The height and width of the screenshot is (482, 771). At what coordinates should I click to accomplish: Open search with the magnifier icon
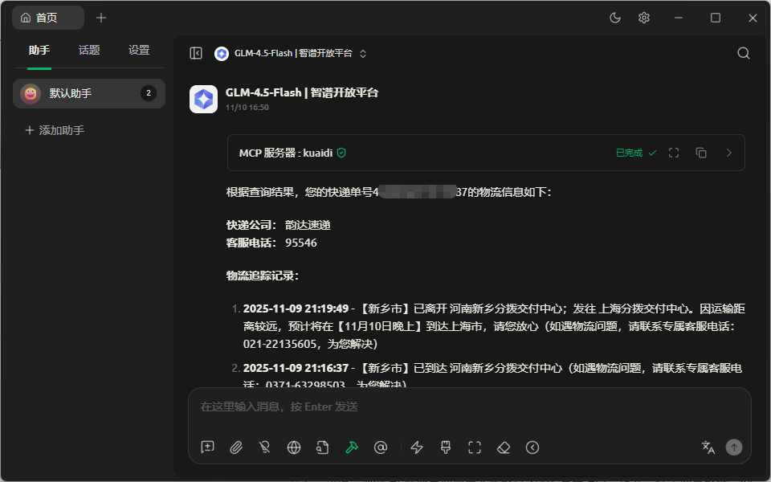pos(742,52)
